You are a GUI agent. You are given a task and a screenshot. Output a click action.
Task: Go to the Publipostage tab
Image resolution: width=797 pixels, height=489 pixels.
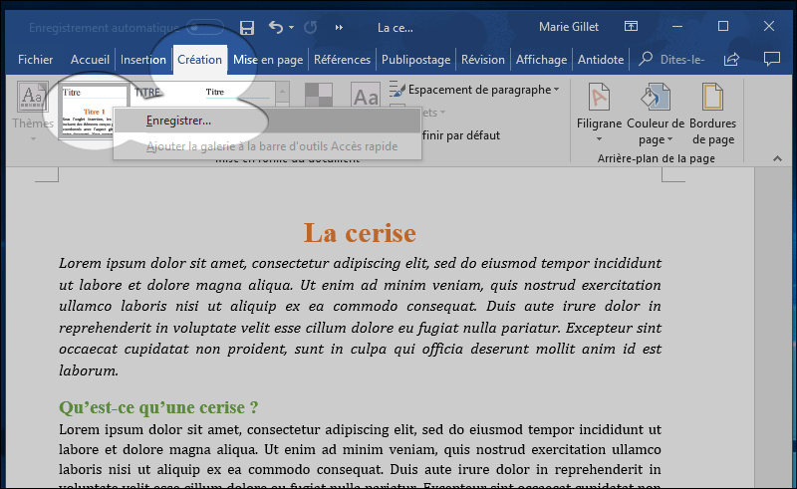coord(415,60)
